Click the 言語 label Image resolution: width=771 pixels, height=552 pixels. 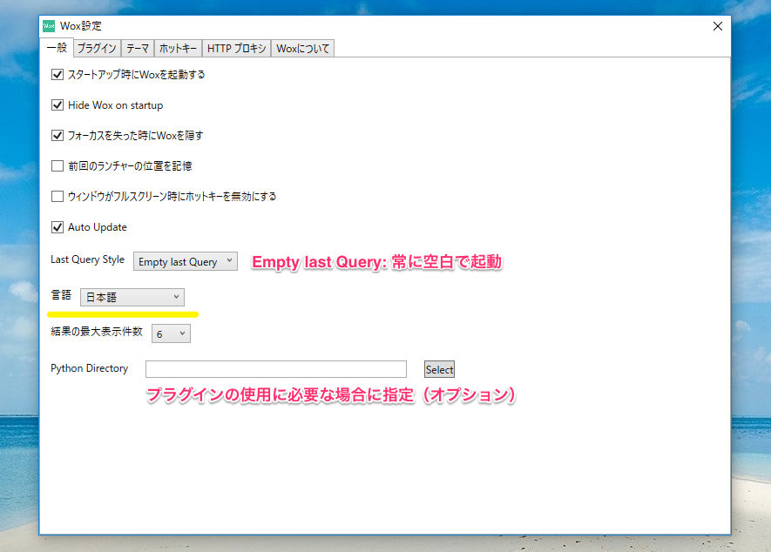click(61, 295)
